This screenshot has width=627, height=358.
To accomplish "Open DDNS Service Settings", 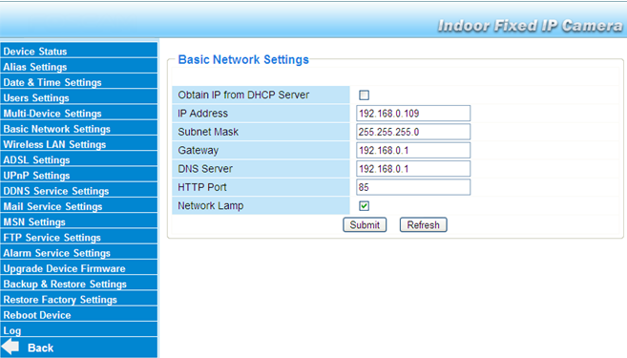I will (x=56, y=191).
